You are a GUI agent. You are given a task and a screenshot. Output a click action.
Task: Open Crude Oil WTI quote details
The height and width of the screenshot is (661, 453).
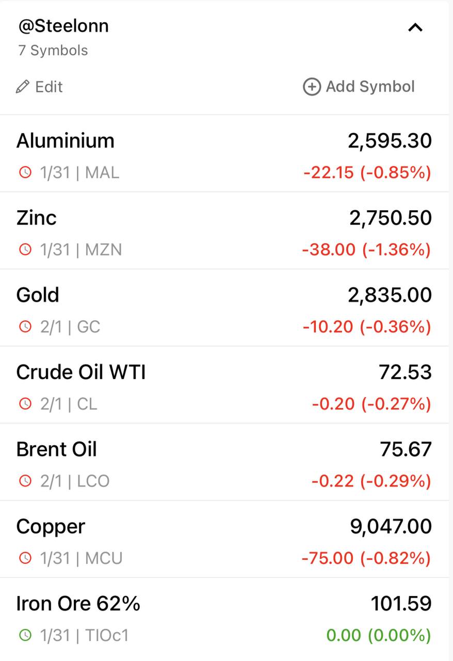[224, 385]
